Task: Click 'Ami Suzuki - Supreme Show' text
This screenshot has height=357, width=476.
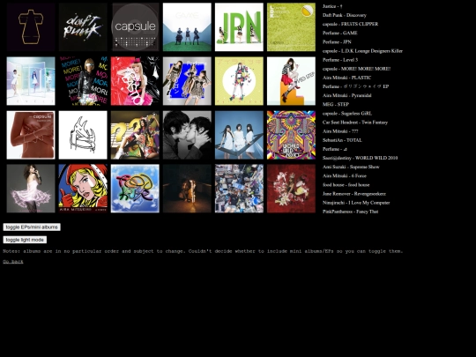Action: click(351, 167)
